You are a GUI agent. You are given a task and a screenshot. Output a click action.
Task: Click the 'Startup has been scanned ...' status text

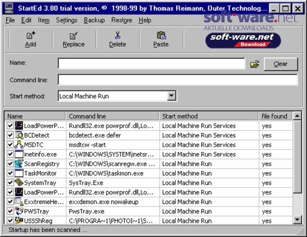pyautogui.click(x=48, y=230)
